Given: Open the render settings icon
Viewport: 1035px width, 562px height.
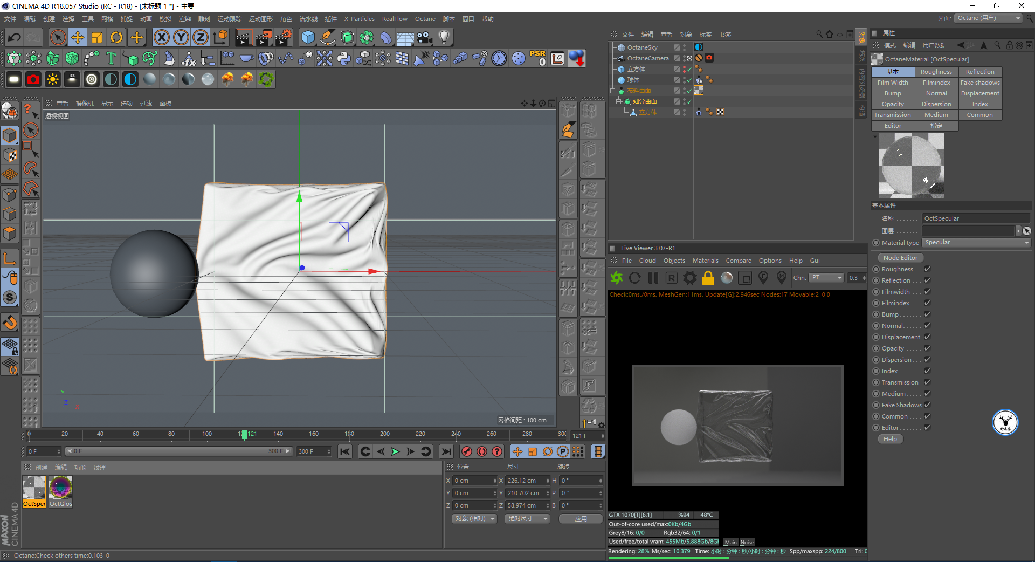Looking at the screenshot, I should tap(284, 37).
